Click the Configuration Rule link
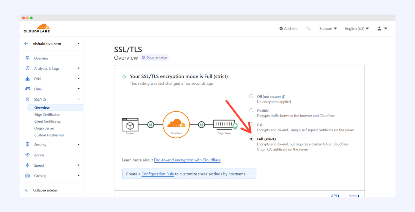415x212 pixels. 157,174
